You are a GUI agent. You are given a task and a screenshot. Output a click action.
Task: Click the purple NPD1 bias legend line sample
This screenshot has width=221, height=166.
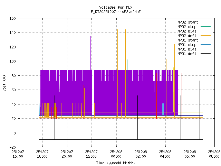205,49
